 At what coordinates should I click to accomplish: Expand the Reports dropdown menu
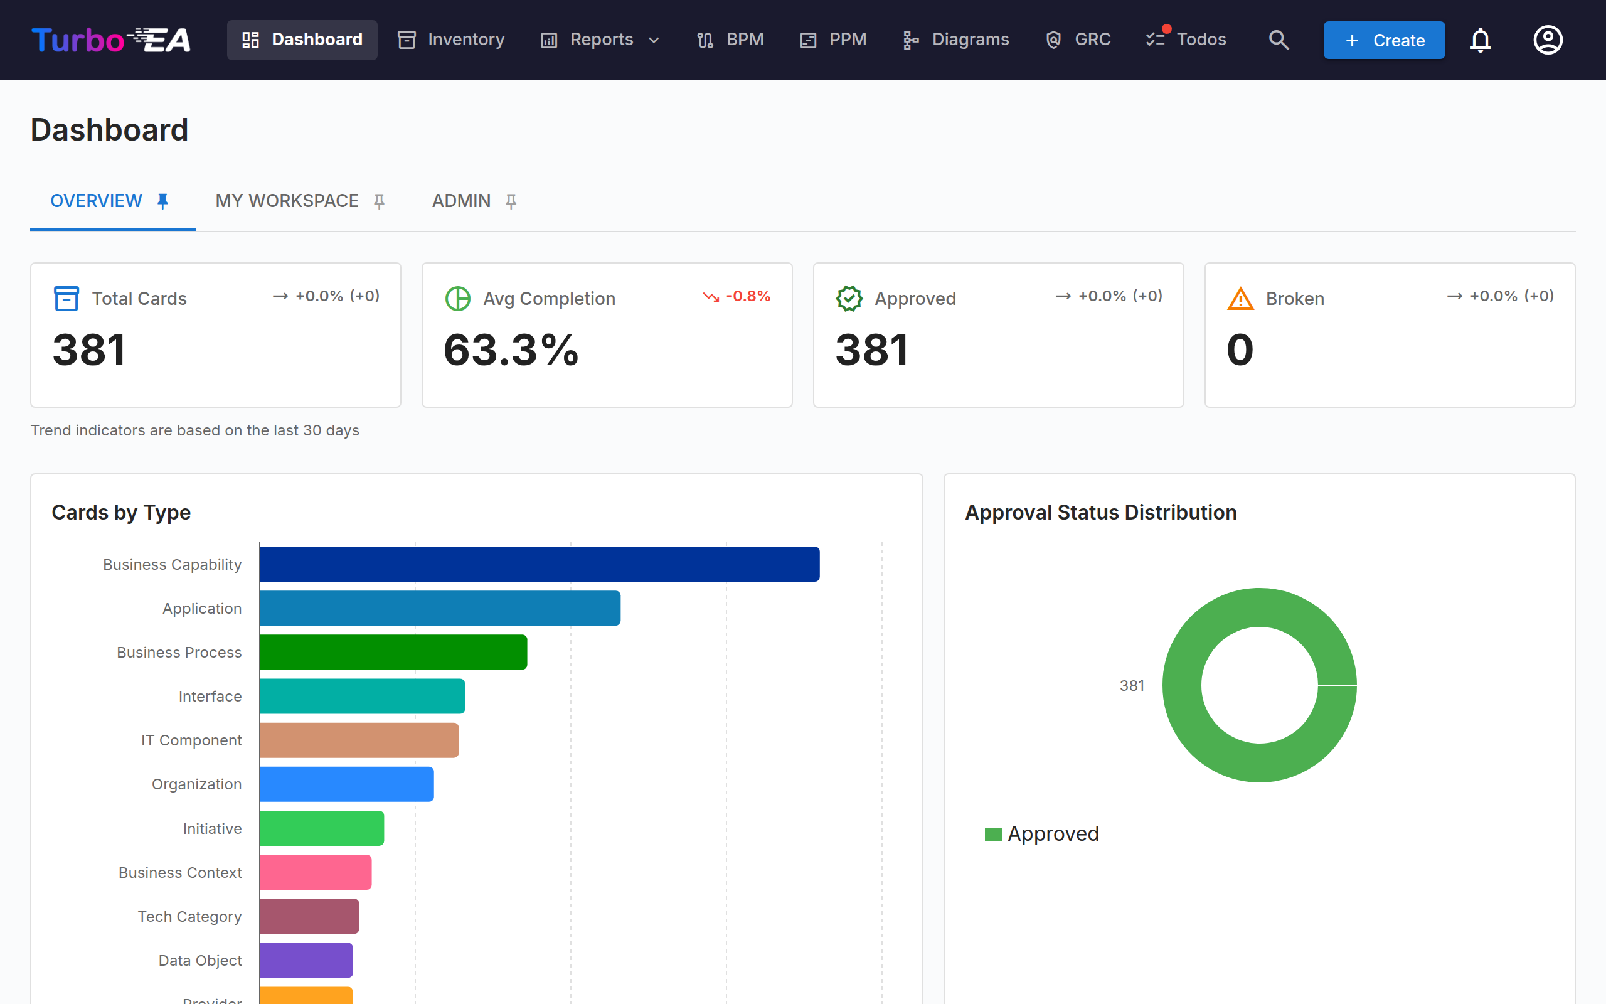[x=600, y=40]
